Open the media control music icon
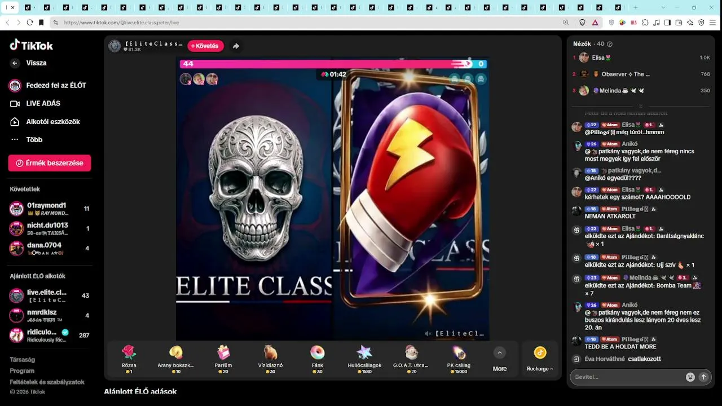 [657, 23]
